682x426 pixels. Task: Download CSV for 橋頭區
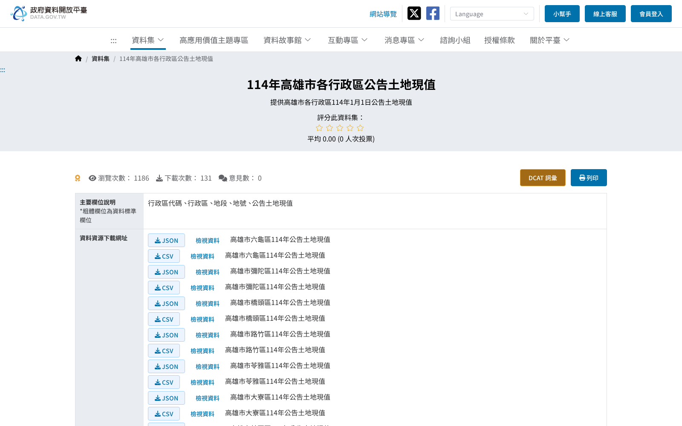164,319
